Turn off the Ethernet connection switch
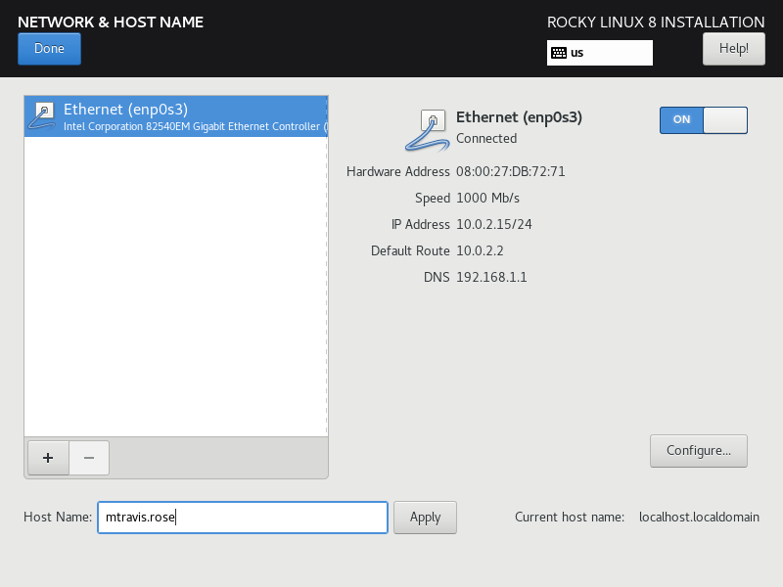This screenshot has width=783, height=587. (x=703, y=119)
